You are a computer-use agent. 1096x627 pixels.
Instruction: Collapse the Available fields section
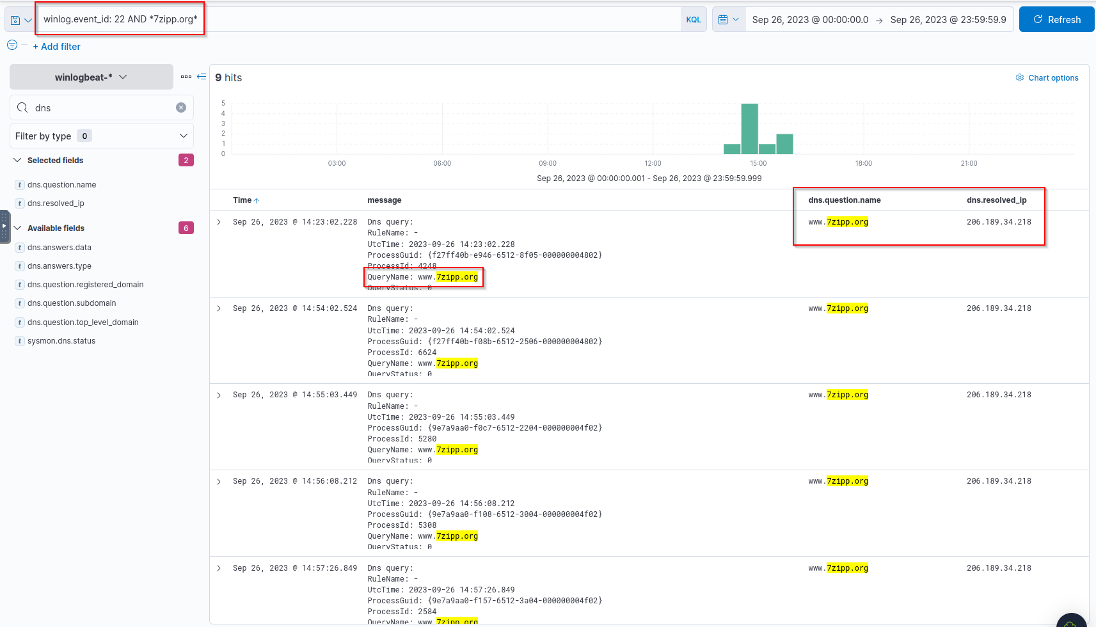coord(18,228)
